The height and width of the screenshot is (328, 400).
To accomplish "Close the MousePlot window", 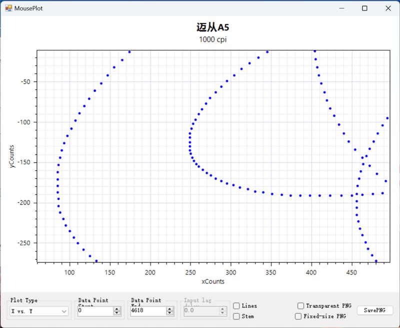I will click(388, 8).
